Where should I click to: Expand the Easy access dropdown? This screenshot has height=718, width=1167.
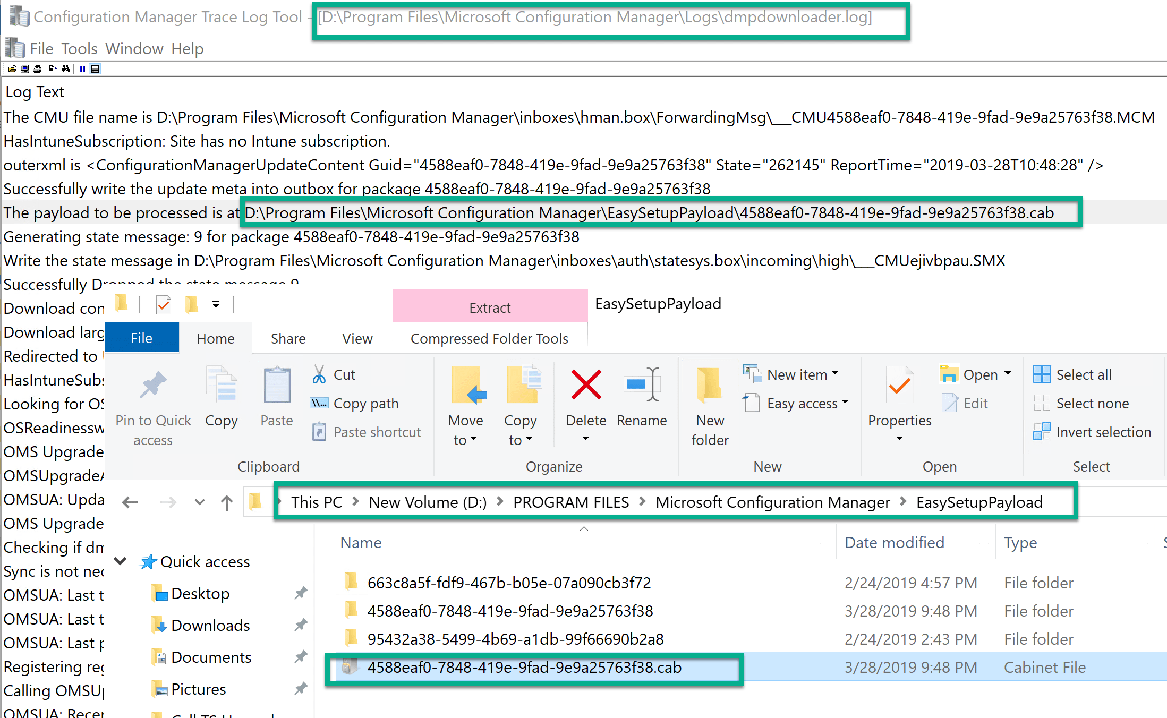click(802, 403)
